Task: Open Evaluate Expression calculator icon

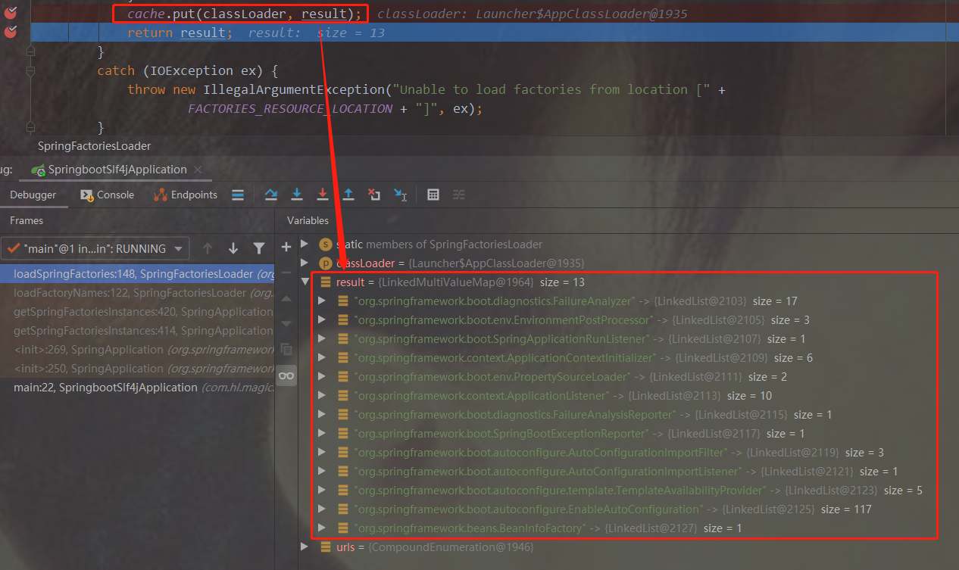Action: pos(433,195)
